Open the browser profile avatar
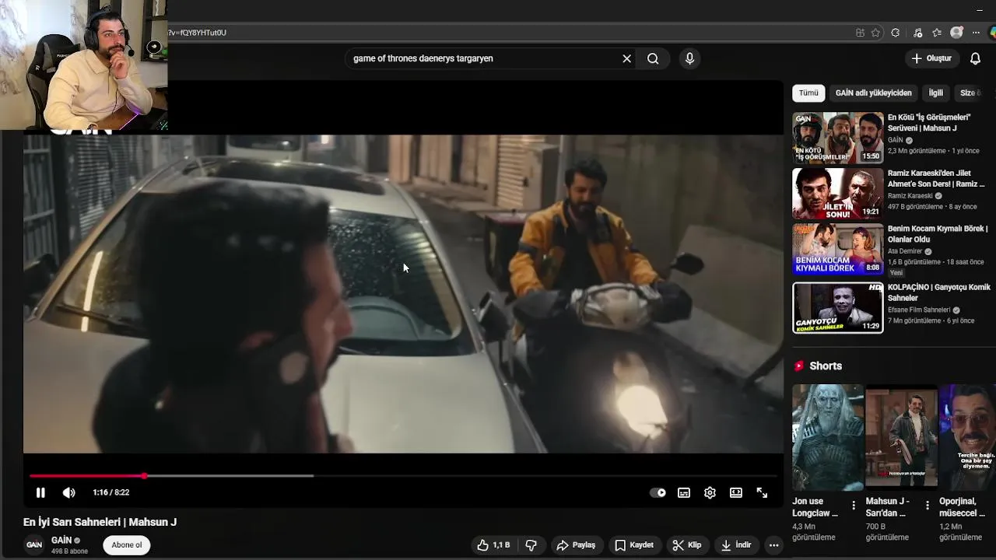This screenshot has width=996, height=560. 956,33
